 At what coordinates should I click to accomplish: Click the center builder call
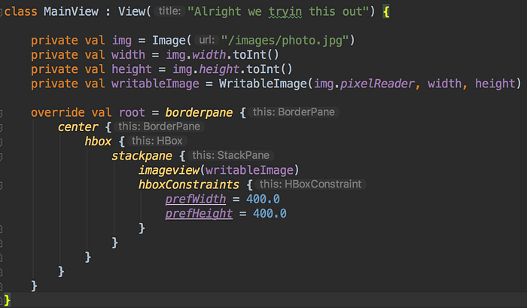coord(78,127)
